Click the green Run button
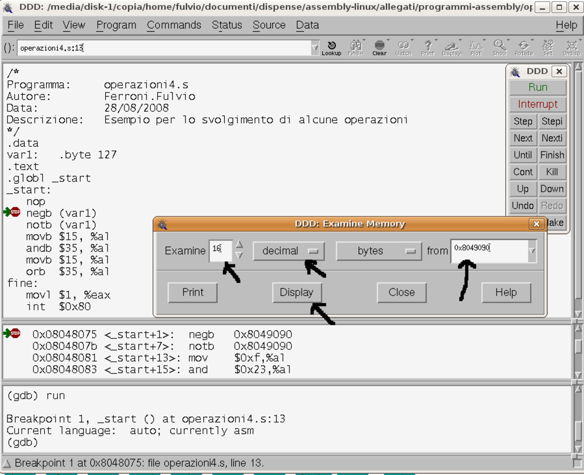Viewport: 584px width, 475px height. pos(538,87)
